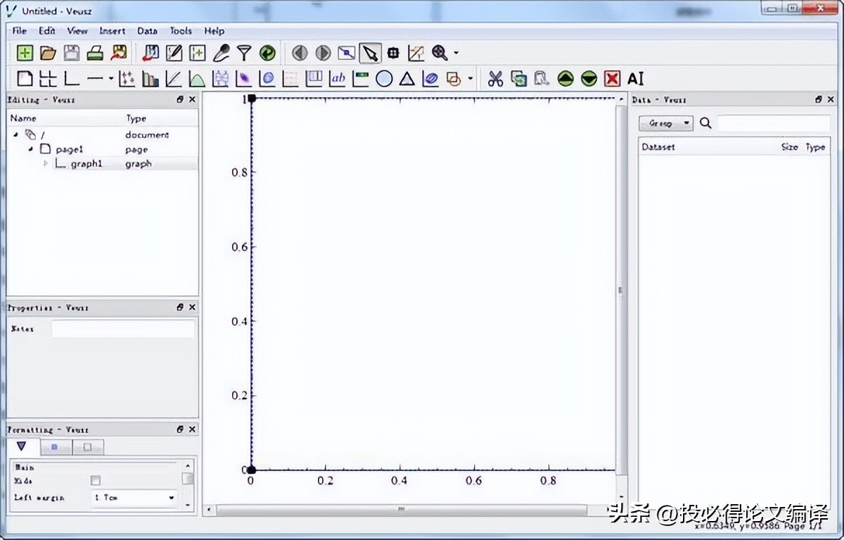Viewport: 844px width, 540px height.
Task: Add fit function widget icon
Action: click(174, 79)
